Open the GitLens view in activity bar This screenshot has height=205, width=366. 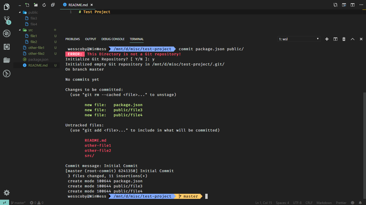pos(7,74)
